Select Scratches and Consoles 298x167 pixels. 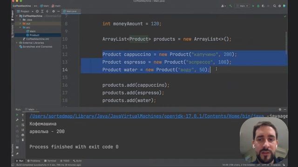(36, 46)
